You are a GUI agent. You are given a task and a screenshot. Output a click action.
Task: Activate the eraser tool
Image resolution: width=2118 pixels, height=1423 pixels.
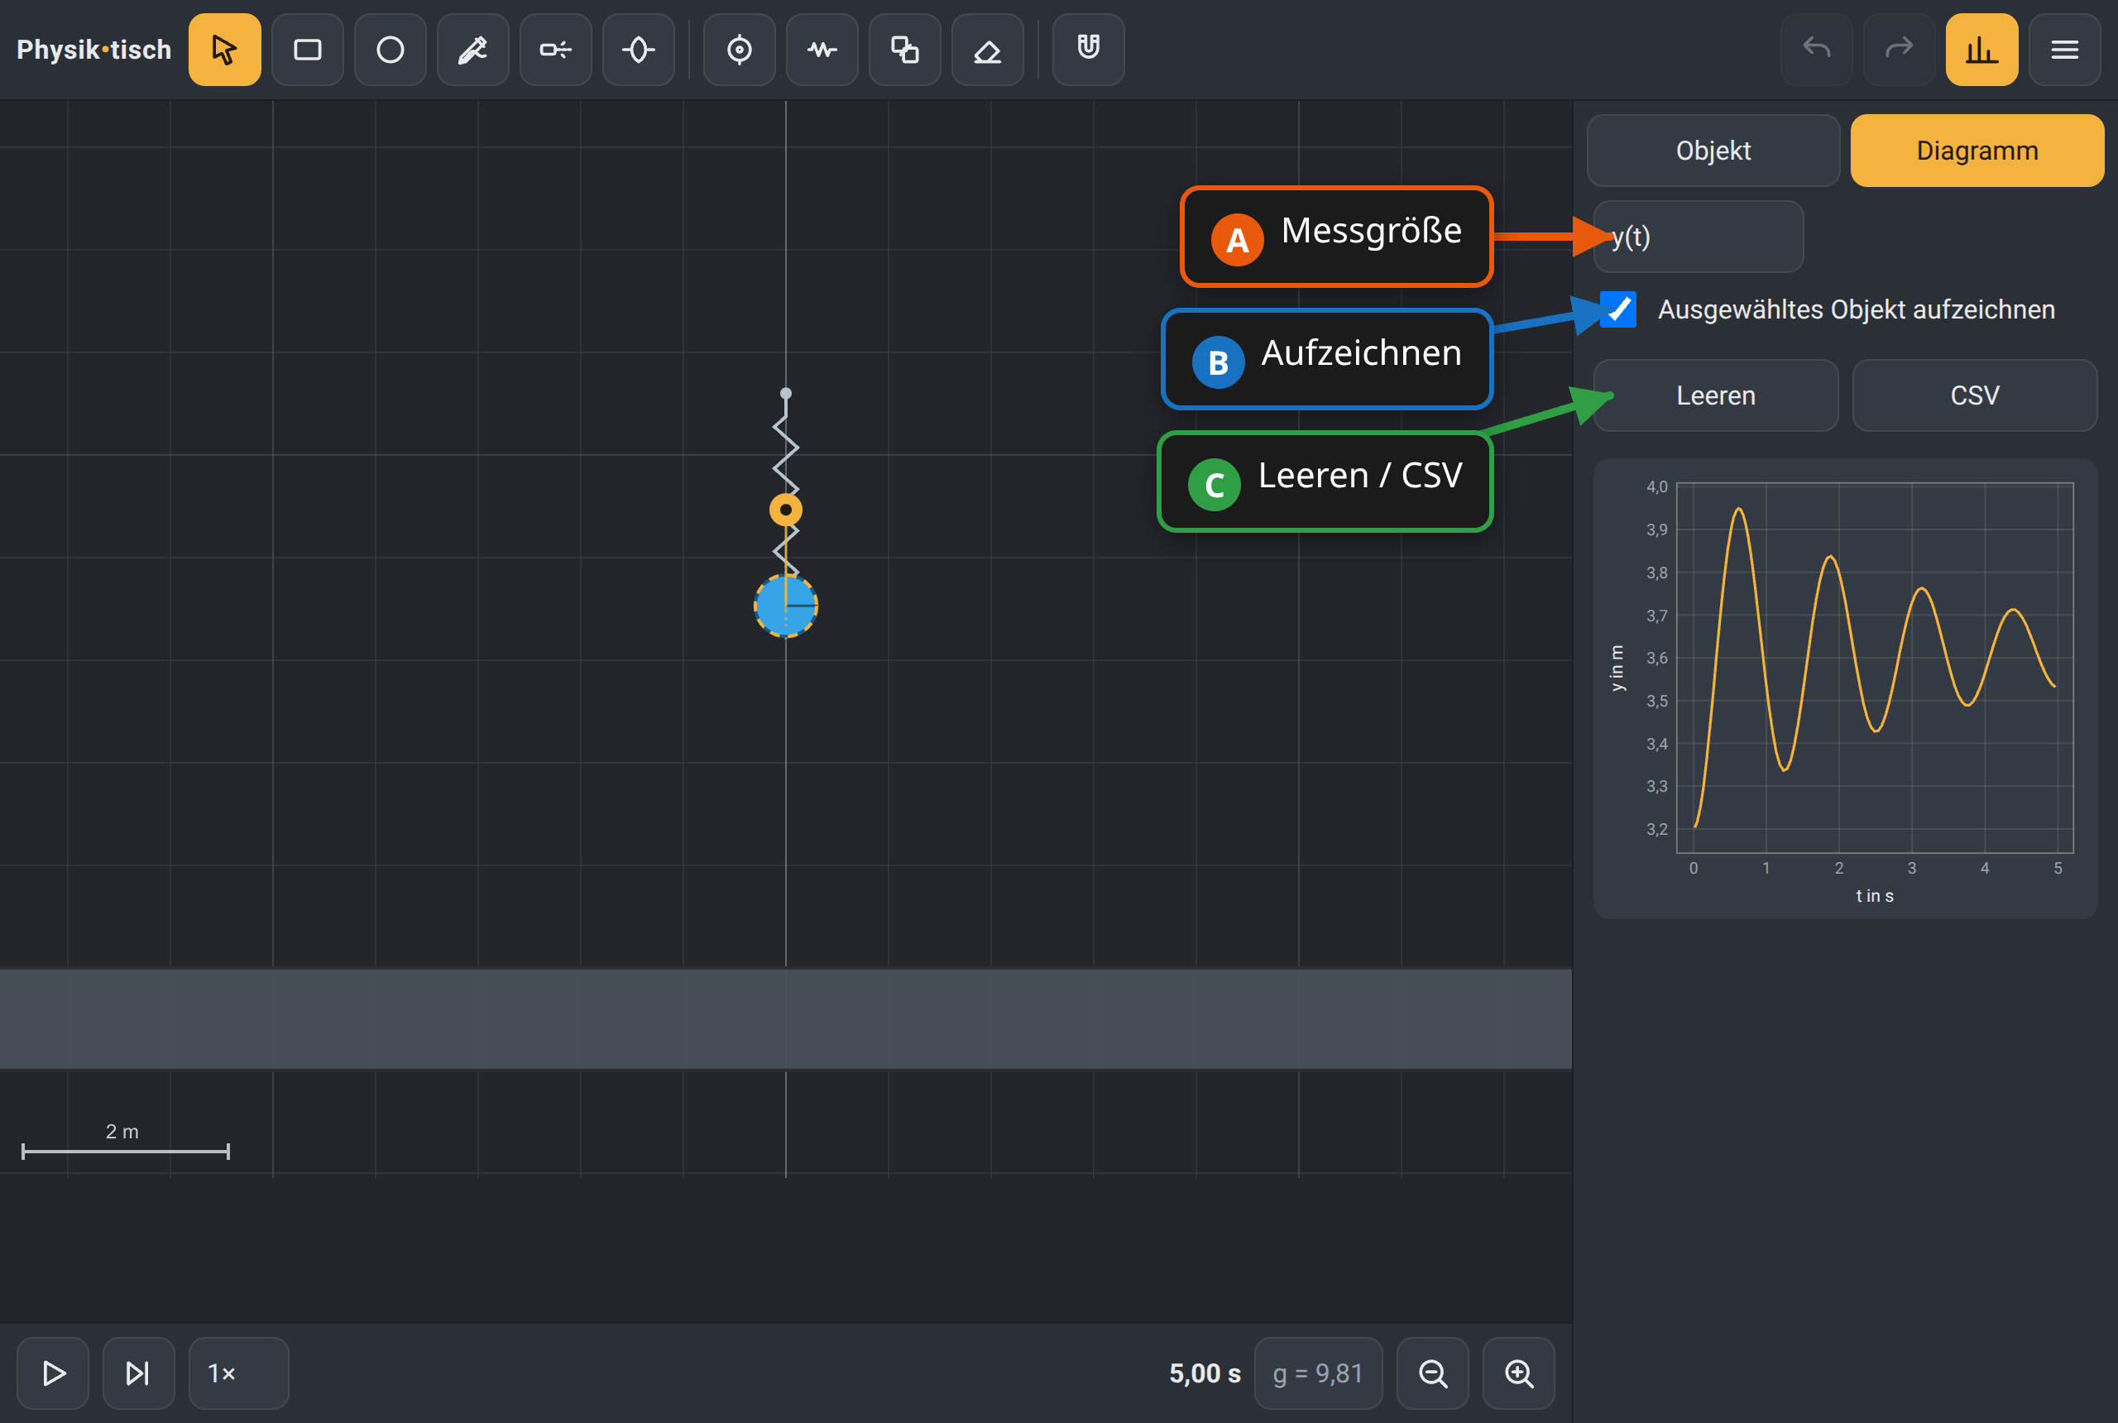coord(987,50)
